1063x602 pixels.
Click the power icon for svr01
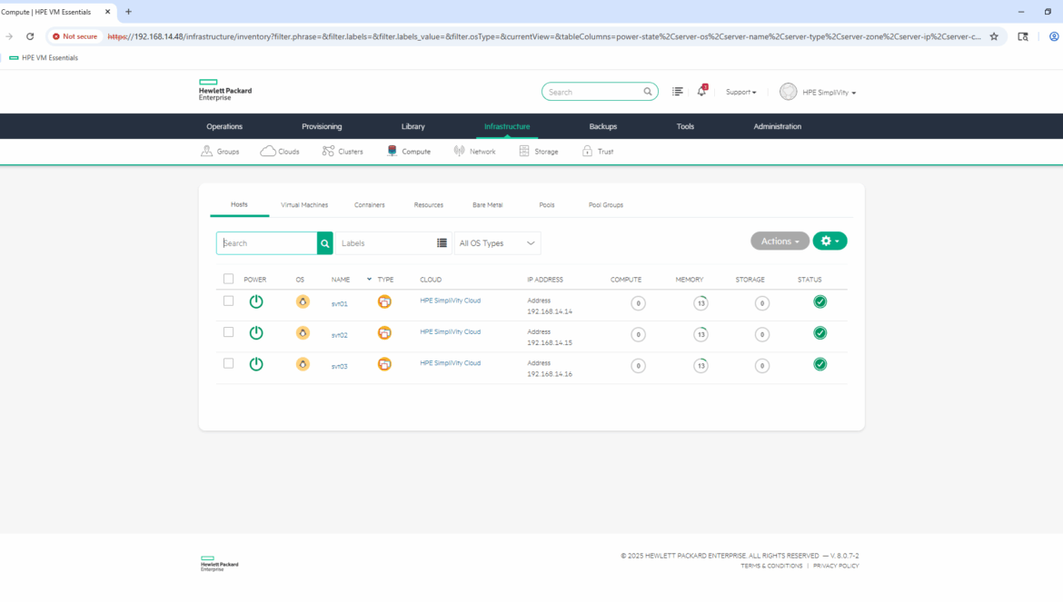tap(256, 302)
